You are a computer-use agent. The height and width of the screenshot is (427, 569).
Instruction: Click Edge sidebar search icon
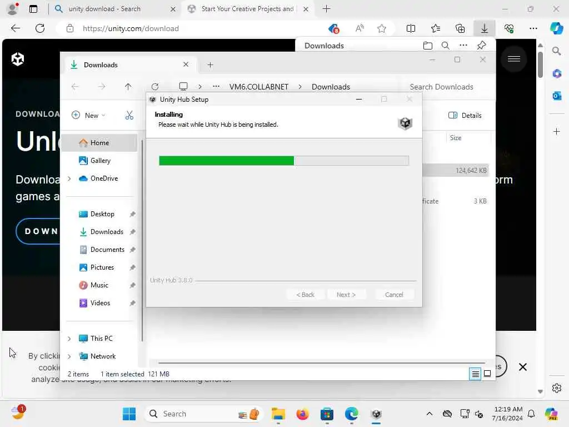[556, 51]
